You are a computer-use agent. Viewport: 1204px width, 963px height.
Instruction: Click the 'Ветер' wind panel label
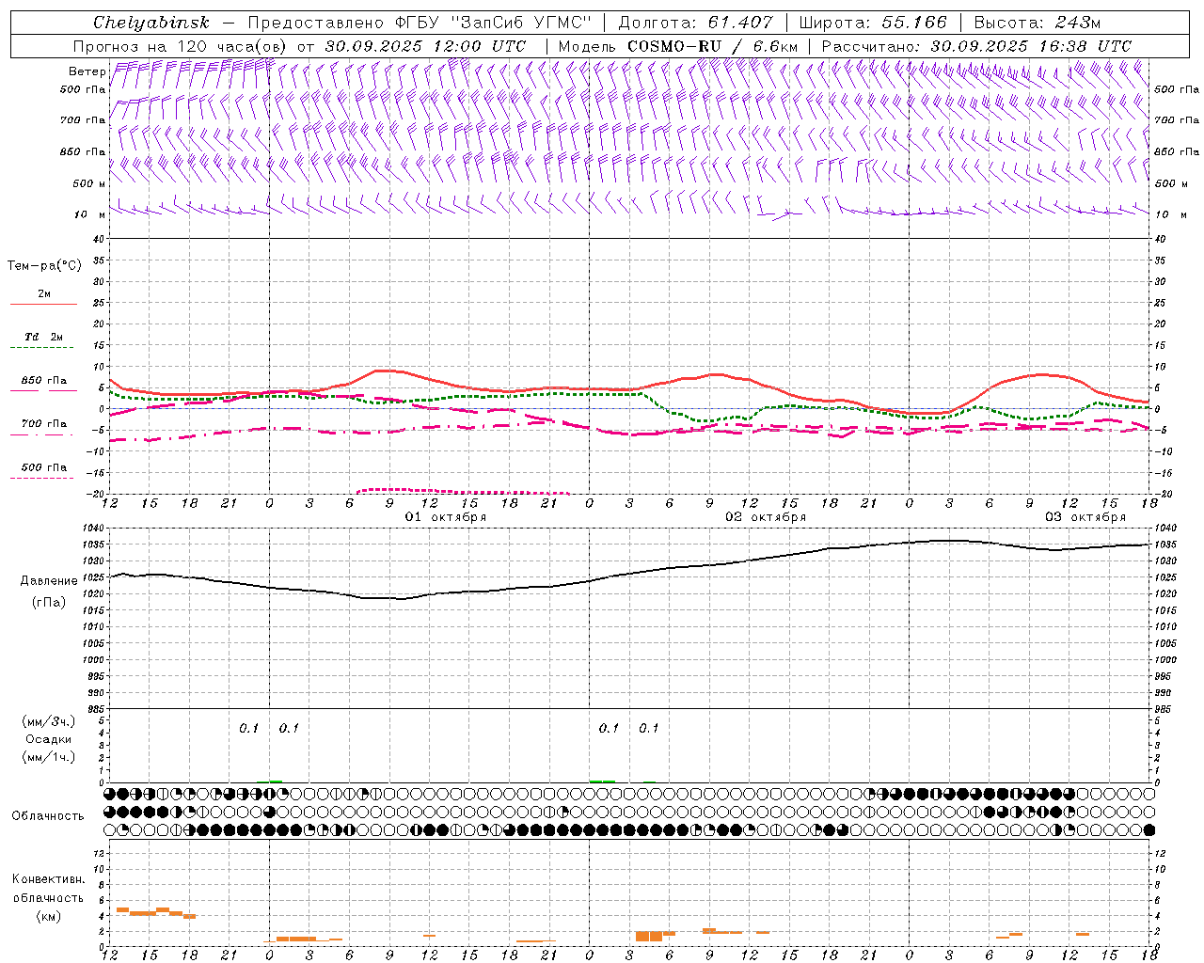(x=87, y=71)
